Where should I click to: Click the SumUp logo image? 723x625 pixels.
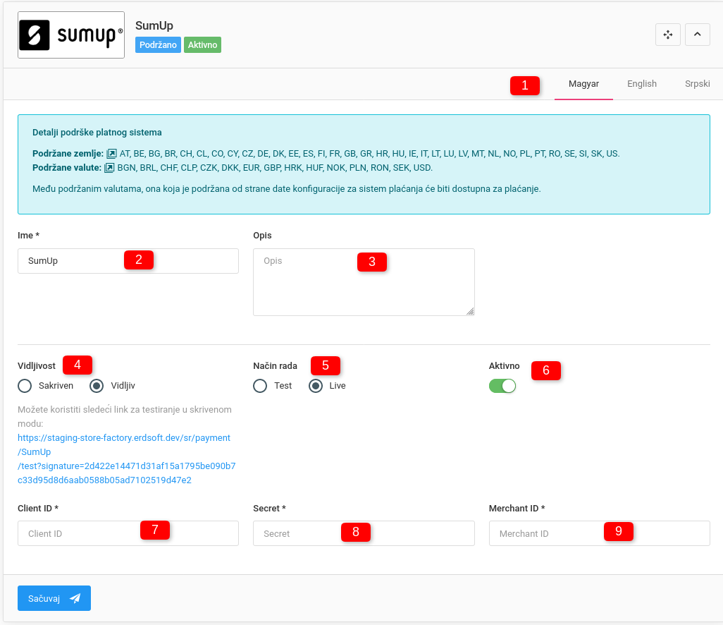coord(71,35)
